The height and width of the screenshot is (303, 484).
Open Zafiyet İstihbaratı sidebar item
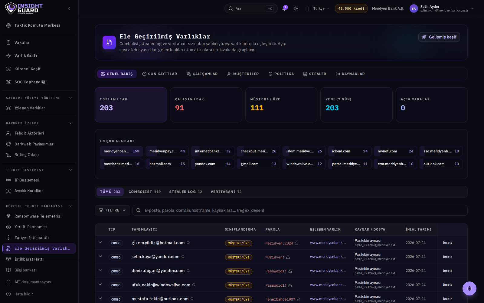pyautogui.click(x=39, y=238)
